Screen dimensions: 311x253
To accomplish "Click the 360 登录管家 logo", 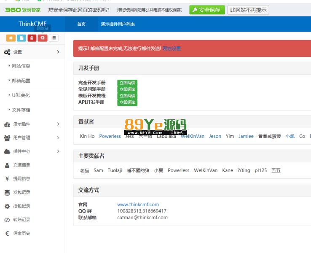I will pyautogui.click(x=23, y=10).
